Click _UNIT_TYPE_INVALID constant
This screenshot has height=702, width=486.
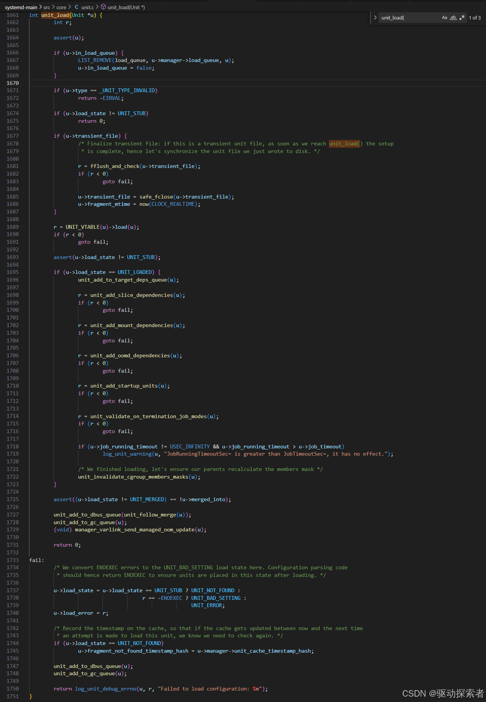(127, 90)
